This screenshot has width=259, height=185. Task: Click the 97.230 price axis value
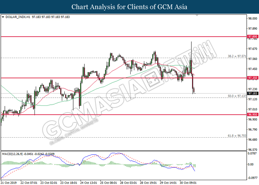253,89
